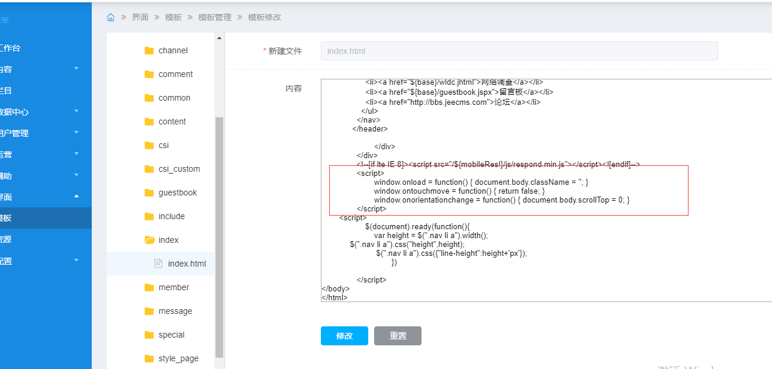Go to 模板管理 in breadcrumb

215,17
